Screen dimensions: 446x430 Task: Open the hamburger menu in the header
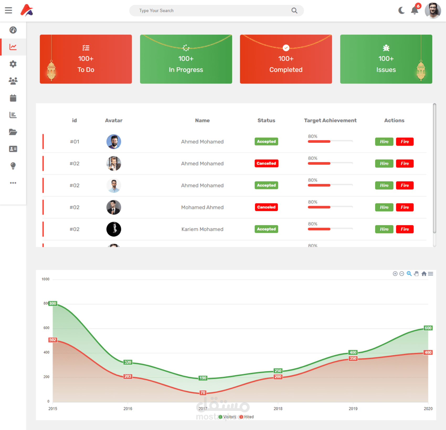click(8, 10)
